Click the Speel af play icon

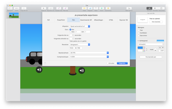pyautogui.click(x=44, y=8)
